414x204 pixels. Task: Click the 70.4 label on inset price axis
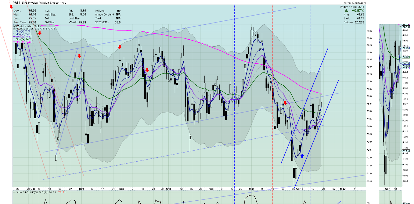(x=405, y=181)
